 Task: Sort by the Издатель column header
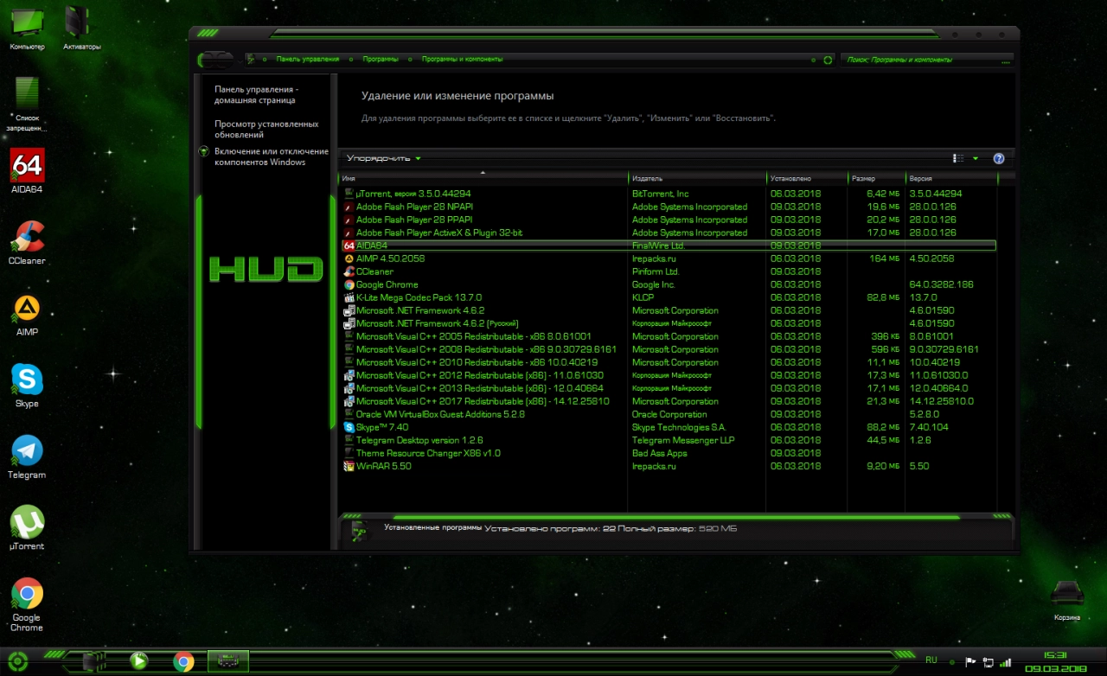pyautogui.click(x=697, y=178)
